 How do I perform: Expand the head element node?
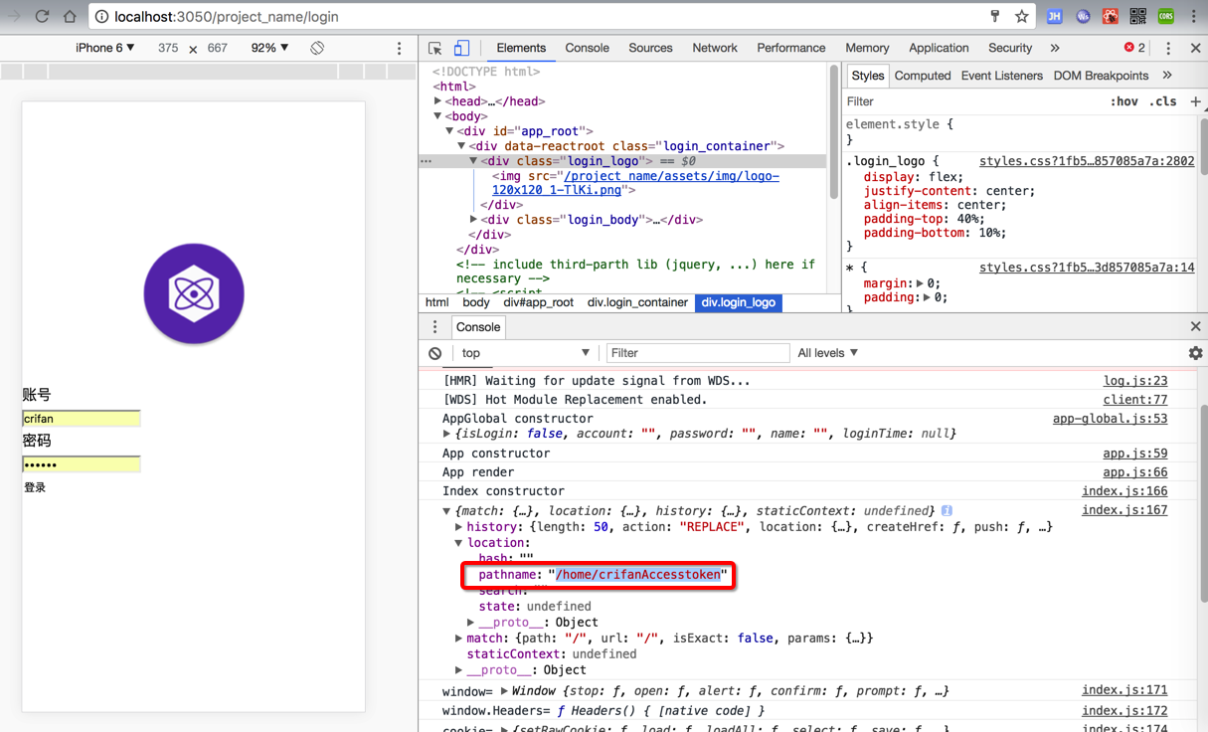click(x=438, y=101)
